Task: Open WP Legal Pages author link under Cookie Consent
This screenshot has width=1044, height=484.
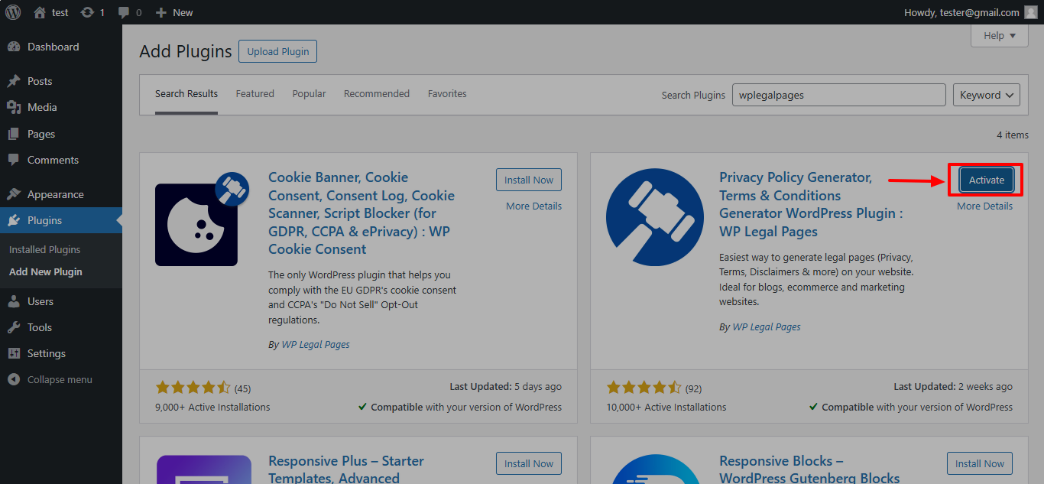Action: click(x=316, y=345)
